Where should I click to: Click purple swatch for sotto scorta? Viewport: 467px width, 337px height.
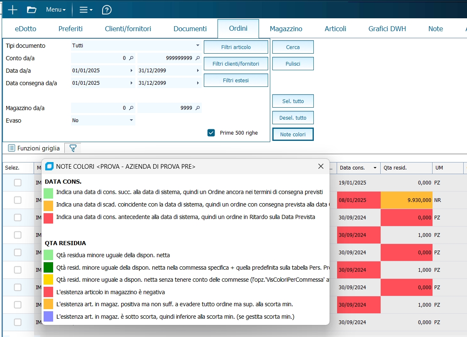click(48, 316)
